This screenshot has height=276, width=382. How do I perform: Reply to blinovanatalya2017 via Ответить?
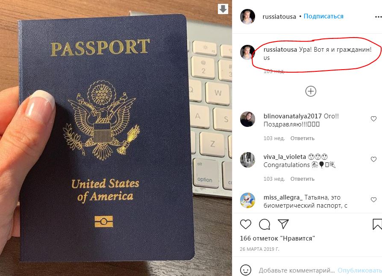pos(303,138)
